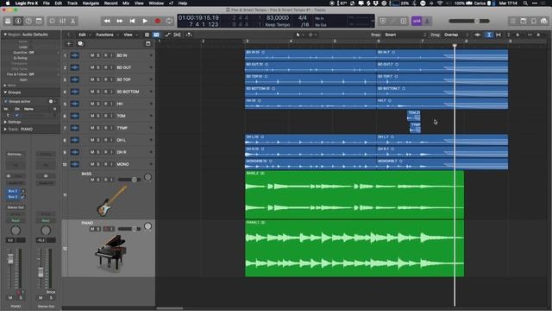The width and height of the screenshot is (552, 311).
Task: Open the List Editors panel
Action: pyautogui.click(x=513, y=21)
